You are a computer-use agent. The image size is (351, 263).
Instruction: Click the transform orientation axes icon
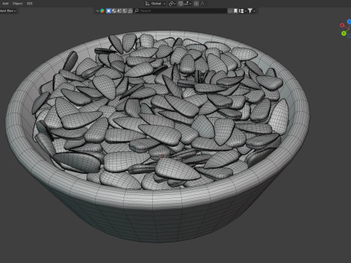pyautogui.click(x=147, y=4)
